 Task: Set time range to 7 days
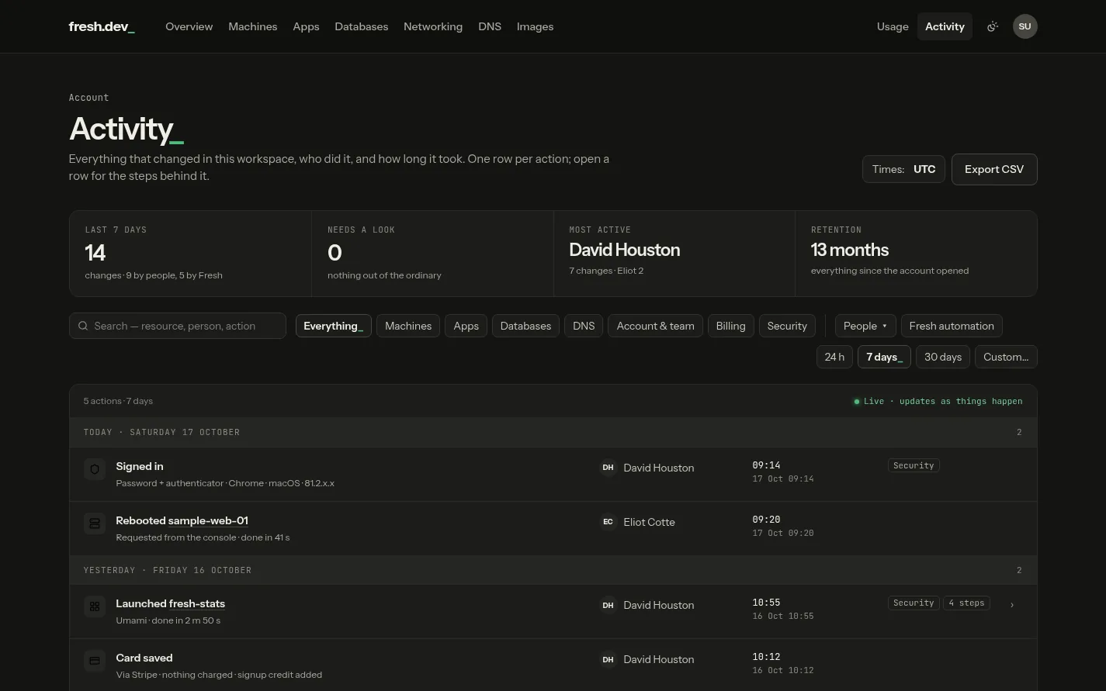pos(884,357)
